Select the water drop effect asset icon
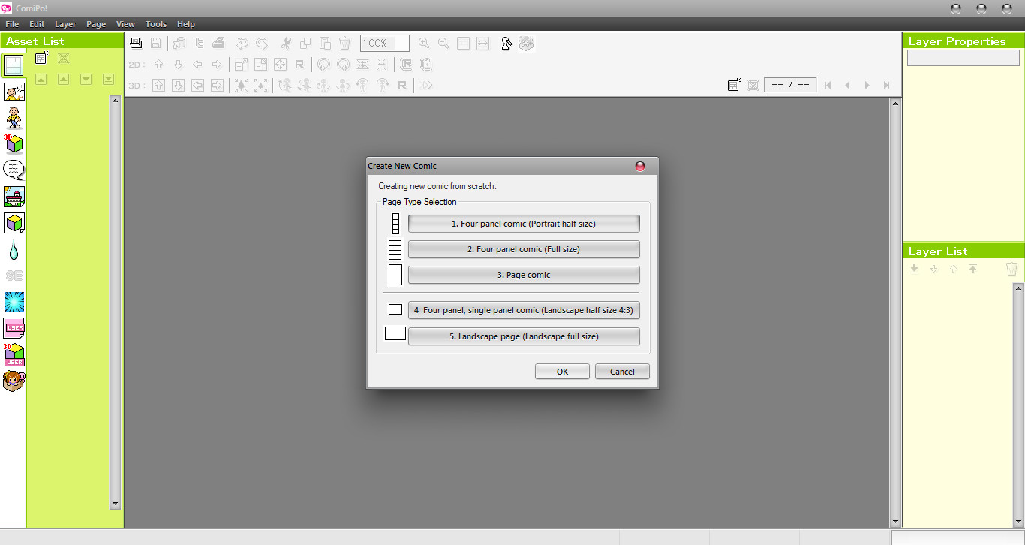 (13, 248)
